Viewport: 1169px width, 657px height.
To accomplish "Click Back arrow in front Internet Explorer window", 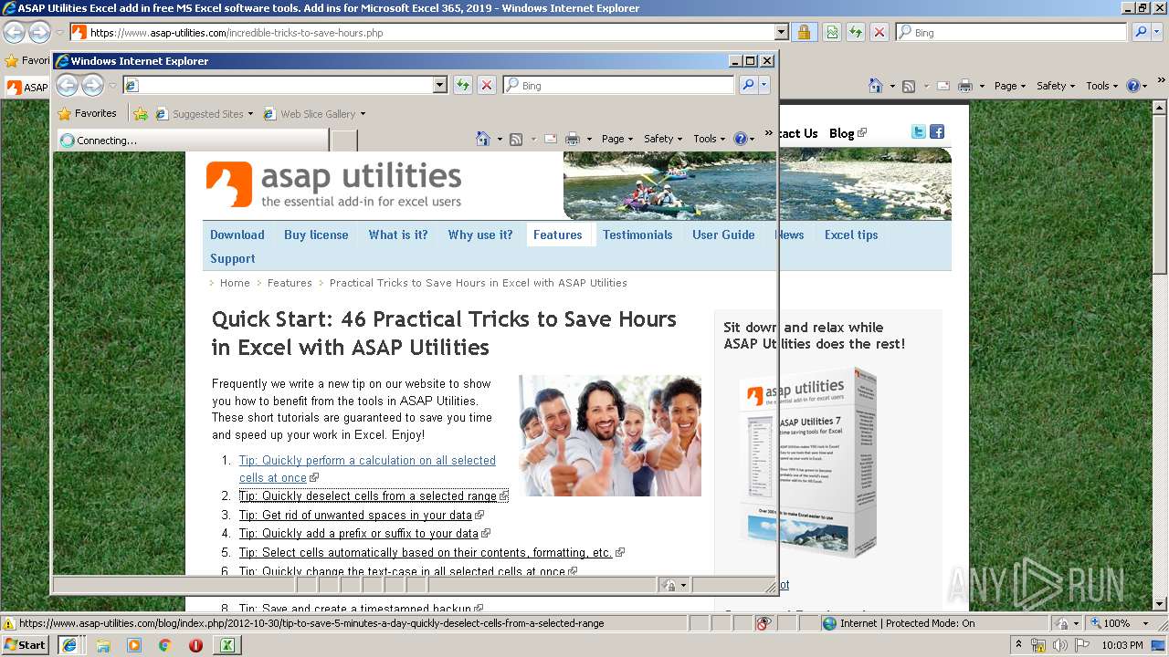I will tap(67, 85).
